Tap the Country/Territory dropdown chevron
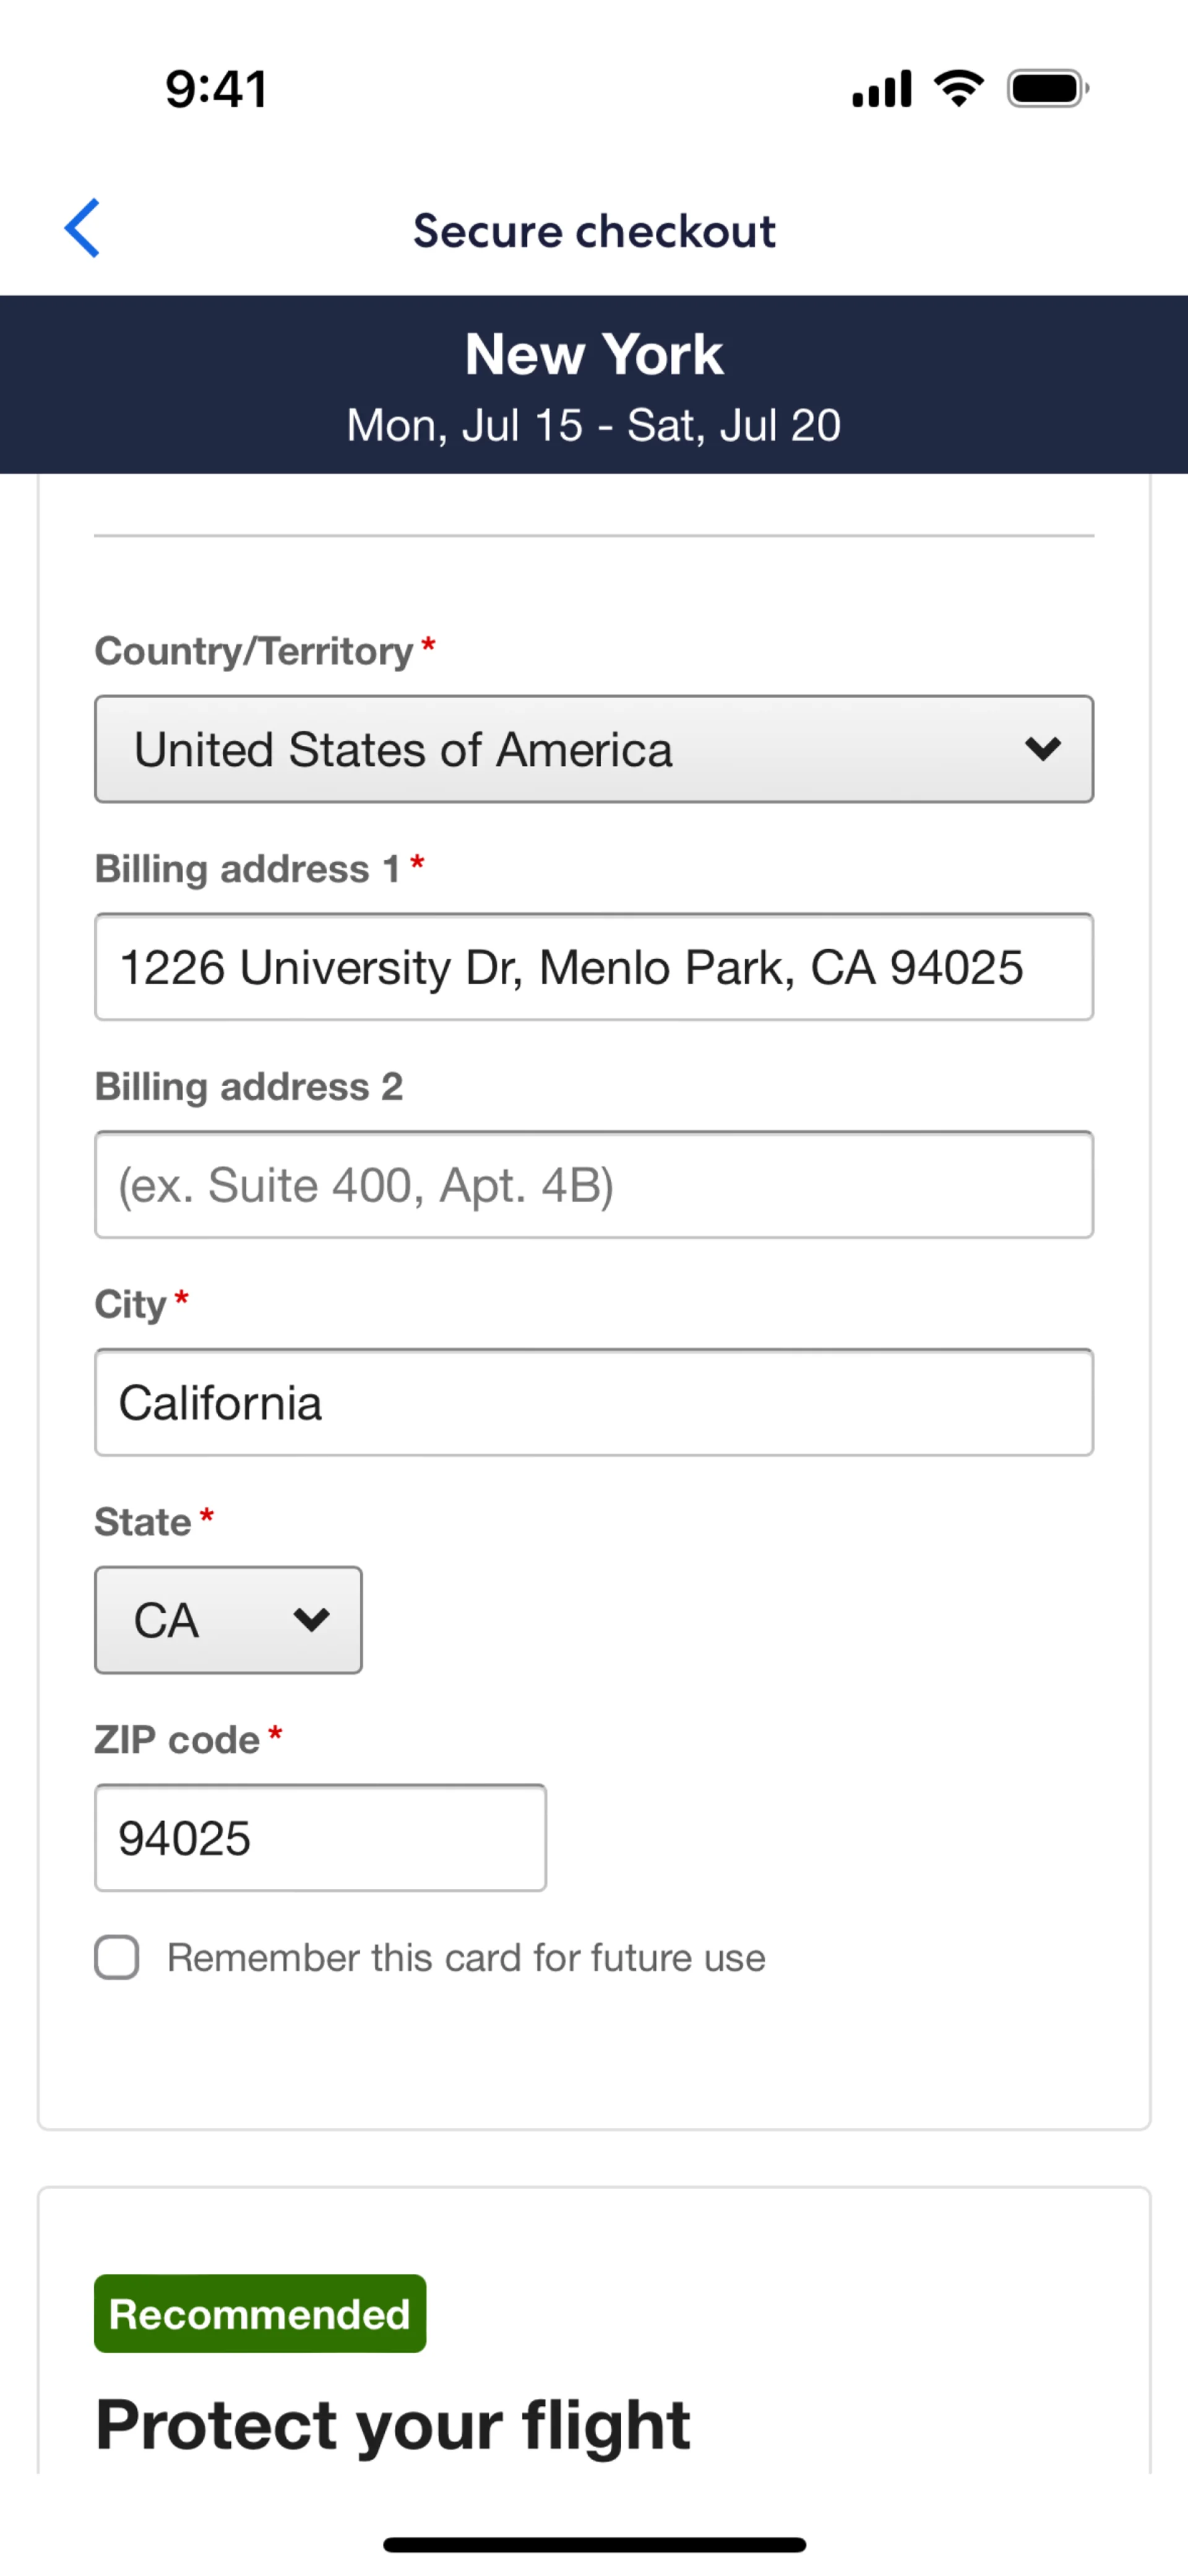The image size is (1188, 2576). [1042, 749]
